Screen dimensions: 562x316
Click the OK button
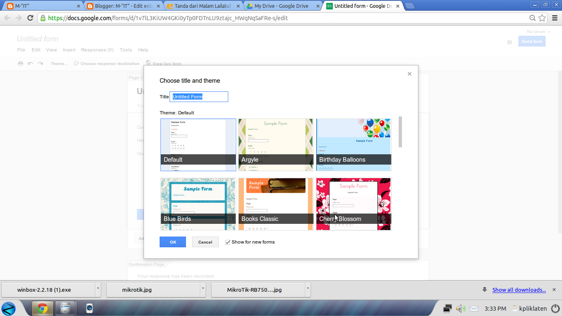pyautogui.click(x=173, y=242)
